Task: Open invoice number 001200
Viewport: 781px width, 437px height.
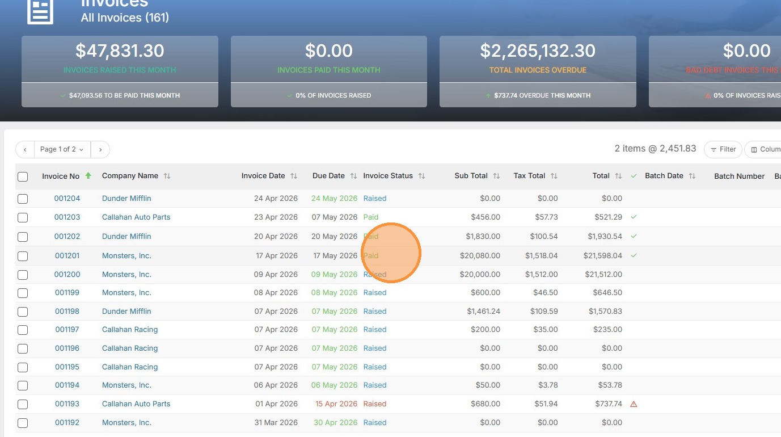Action: click(x=67, y=274)
